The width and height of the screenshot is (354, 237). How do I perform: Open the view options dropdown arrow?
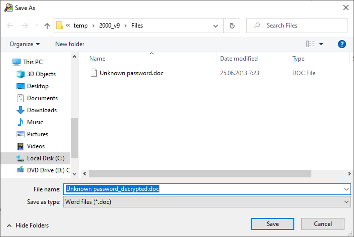coord(321,44)
